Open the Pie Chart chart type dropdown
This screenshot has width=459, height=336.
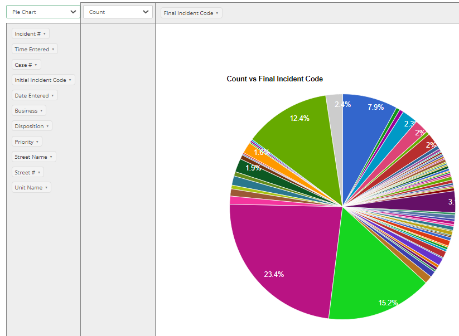click(42, 11)
